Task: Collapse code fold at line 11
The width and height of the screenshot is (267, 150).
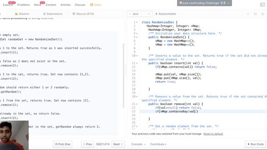Action: (137, 63)
